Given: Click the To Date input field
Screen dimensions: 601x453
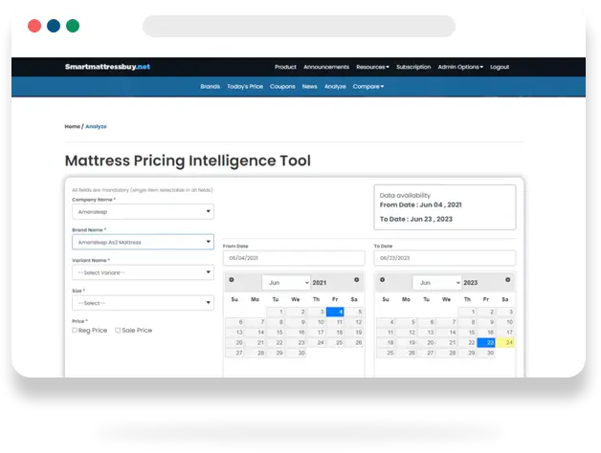Looking at the screenshot, I should [445, 258].
